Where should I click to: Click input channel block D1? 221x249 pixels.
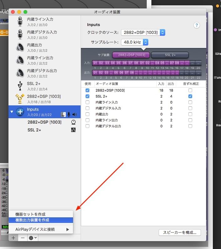pos(142,63)
